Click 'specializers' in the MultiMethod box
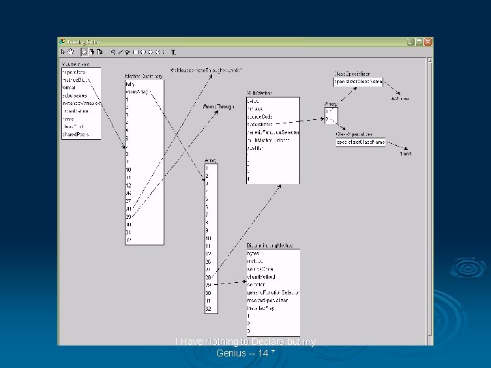Image resolution: width=491 pixels, height=368 pixels. [x=273, y=125]
